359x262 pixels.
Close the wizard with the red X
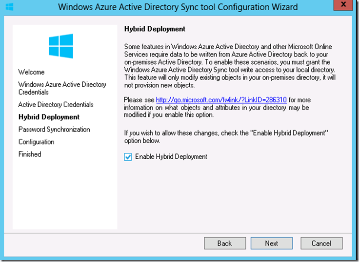(343, 4)
